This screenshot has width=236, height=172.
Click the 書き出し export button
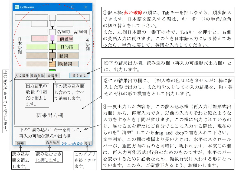(x=79, y=75)
